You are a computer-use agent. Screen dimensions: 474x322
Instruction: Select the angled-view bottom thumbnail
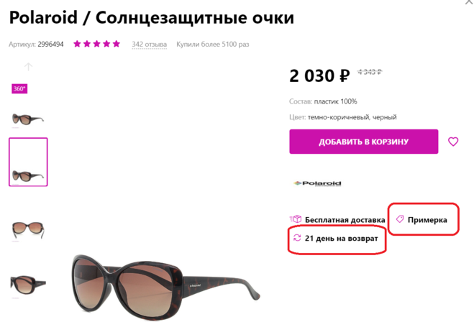[x=28, y=284]
